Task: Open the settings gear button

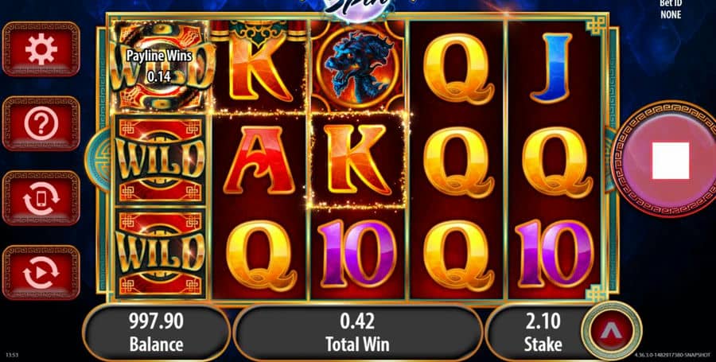Action: (x=41, y=49)
